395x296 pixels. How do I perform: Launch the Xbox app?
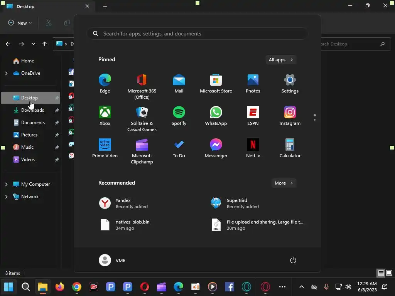(x=105, y=116)
